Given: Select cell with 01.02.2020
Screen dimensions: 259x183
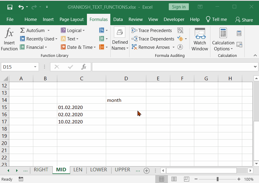Looking at the screenshot, I should pos(82,107).
